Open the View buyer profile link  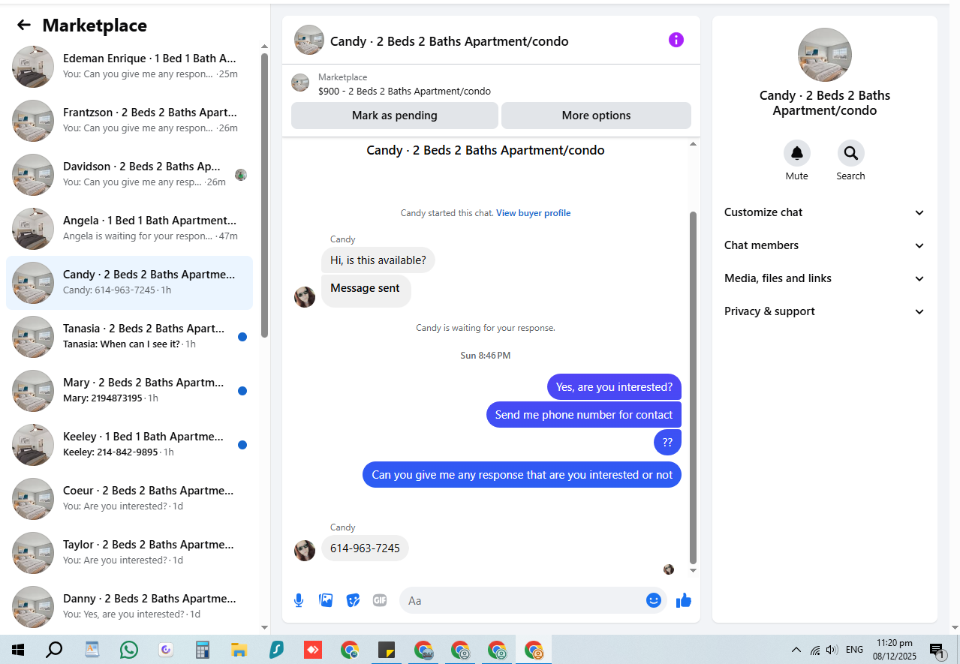[x=533, y=213]
